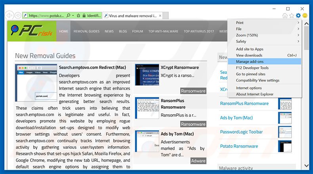This screenshot has width=313, height=174.
Task: Click the smiley feedback icon
Action: tap(305, 15)
